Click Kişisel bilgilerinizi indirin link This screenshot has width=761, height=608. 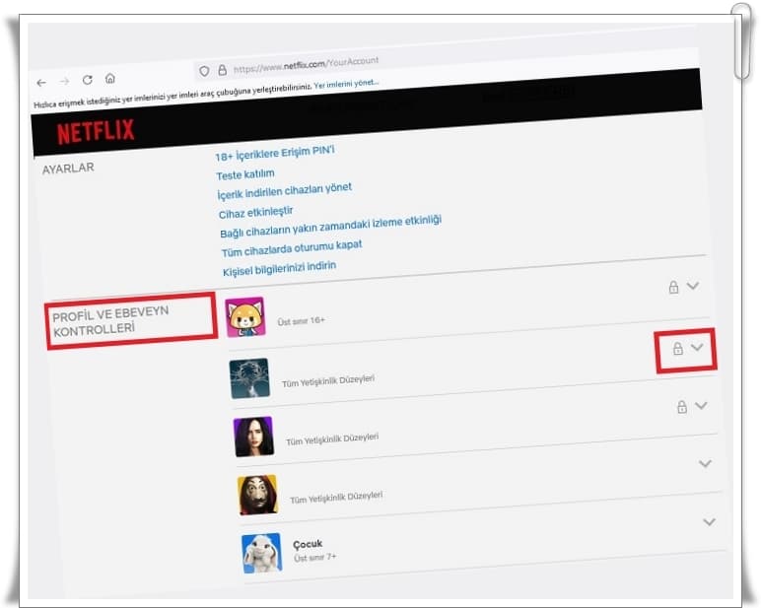[279, 268]
